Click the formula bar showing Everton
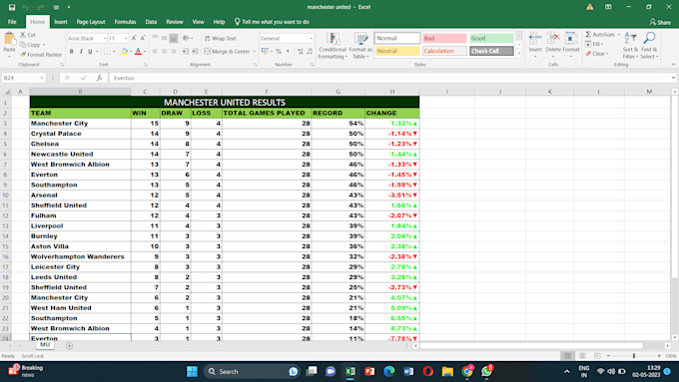This screenshot has height=382, width=679. (x=390, y=78)
